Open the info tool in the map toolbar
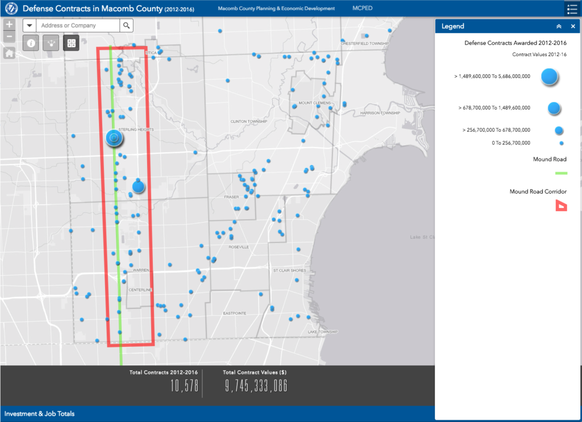Image resolution: width=582 pixels, height=422 pixels. [x=31, y=43]
